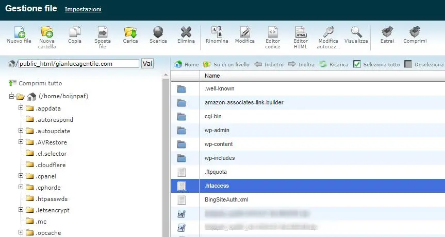The image size is (445, 237).
Task: Expand the .AVRestore folder
Action: tap(21, 142)
